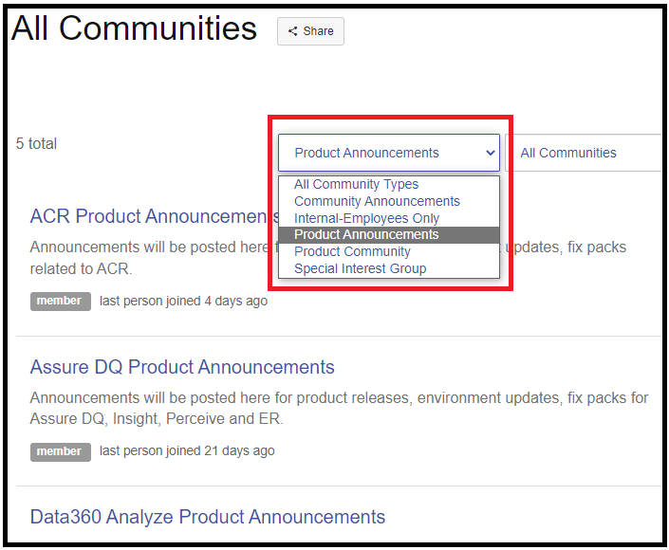Open Data360 Analyze Product Announcements link
This screenshot has height=550, width=669.
point(208,517)
